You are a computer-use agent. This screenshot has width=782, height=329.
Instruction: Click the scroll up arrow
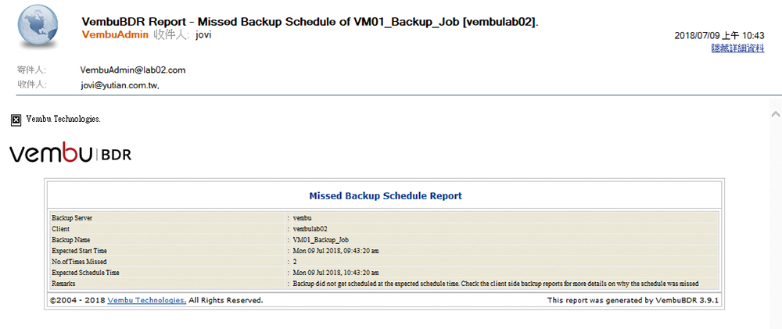pyautogui.click(x=775, y=115)
